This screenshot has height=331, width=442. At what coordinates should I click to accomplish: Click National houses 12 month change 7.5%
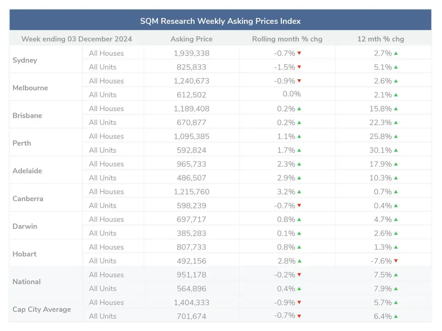(x=383, y=275)
